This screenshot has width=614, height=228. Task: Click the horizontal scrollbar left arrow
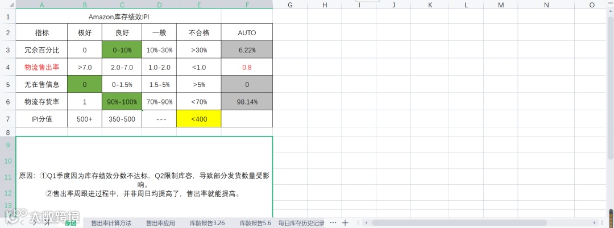[367, 222]
